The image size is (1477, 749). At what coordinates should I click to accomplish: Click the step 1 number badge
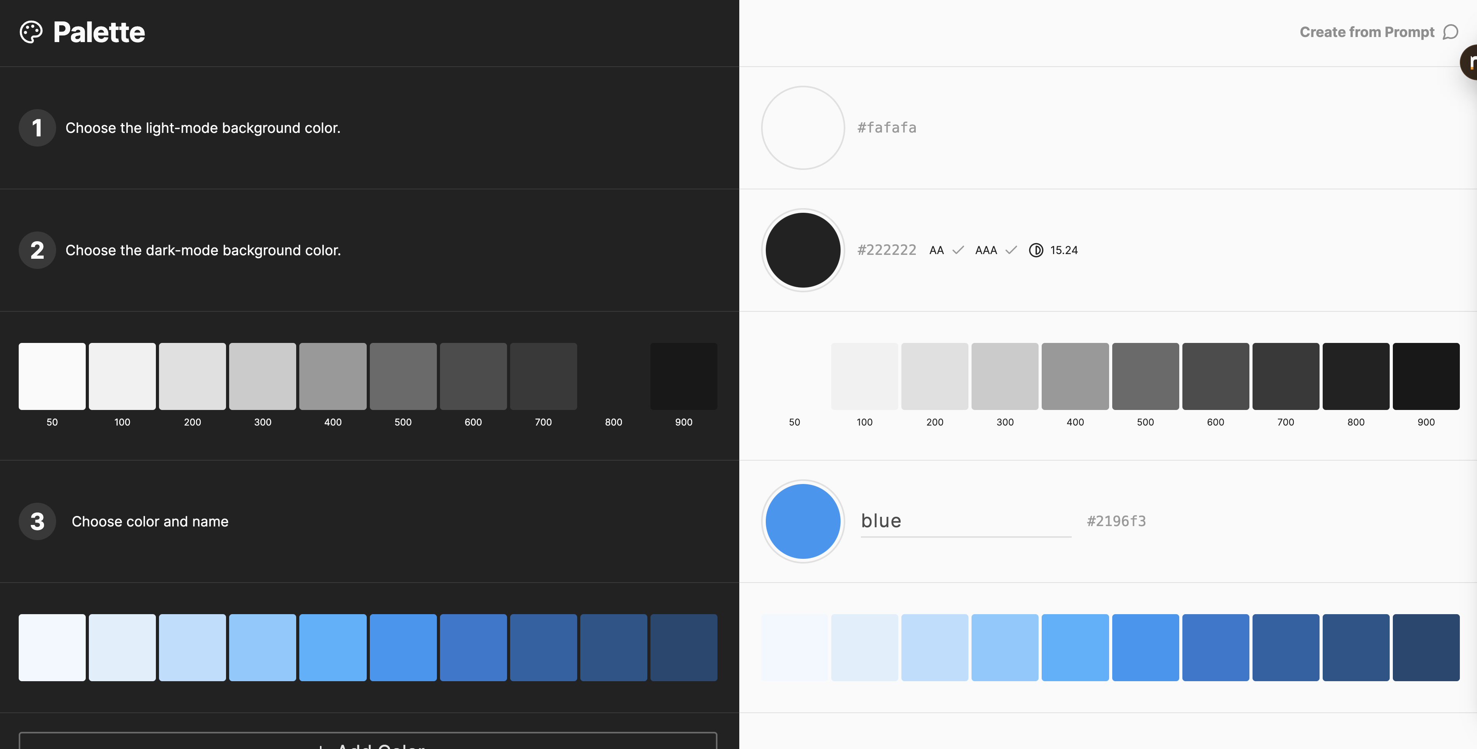(x=37, y=128)
